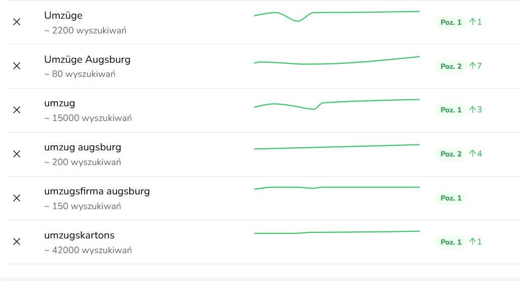The width and height of the screenshot is (521, 281).
Task: Click the Poz. 1 badge for Umzüge
Action: [451, 22]
